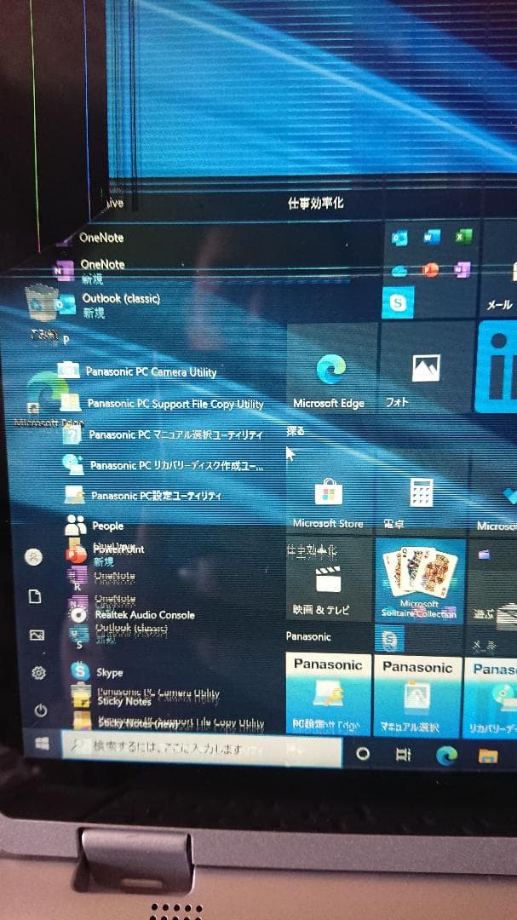Open the Panasonic リカバリーディスク tile

tap(491, 699)
